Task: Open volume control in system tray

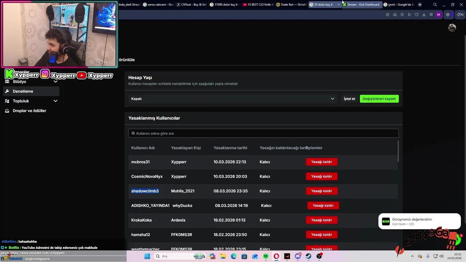Action: 442,256
